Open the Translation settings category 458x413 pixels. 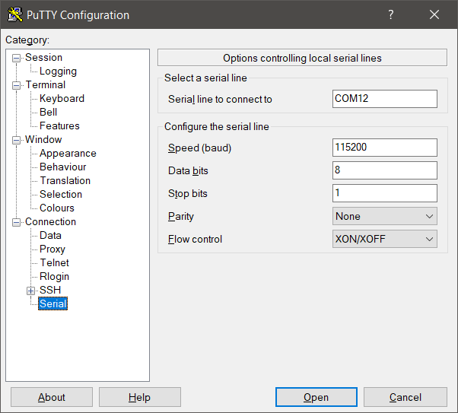click(65, 181)
